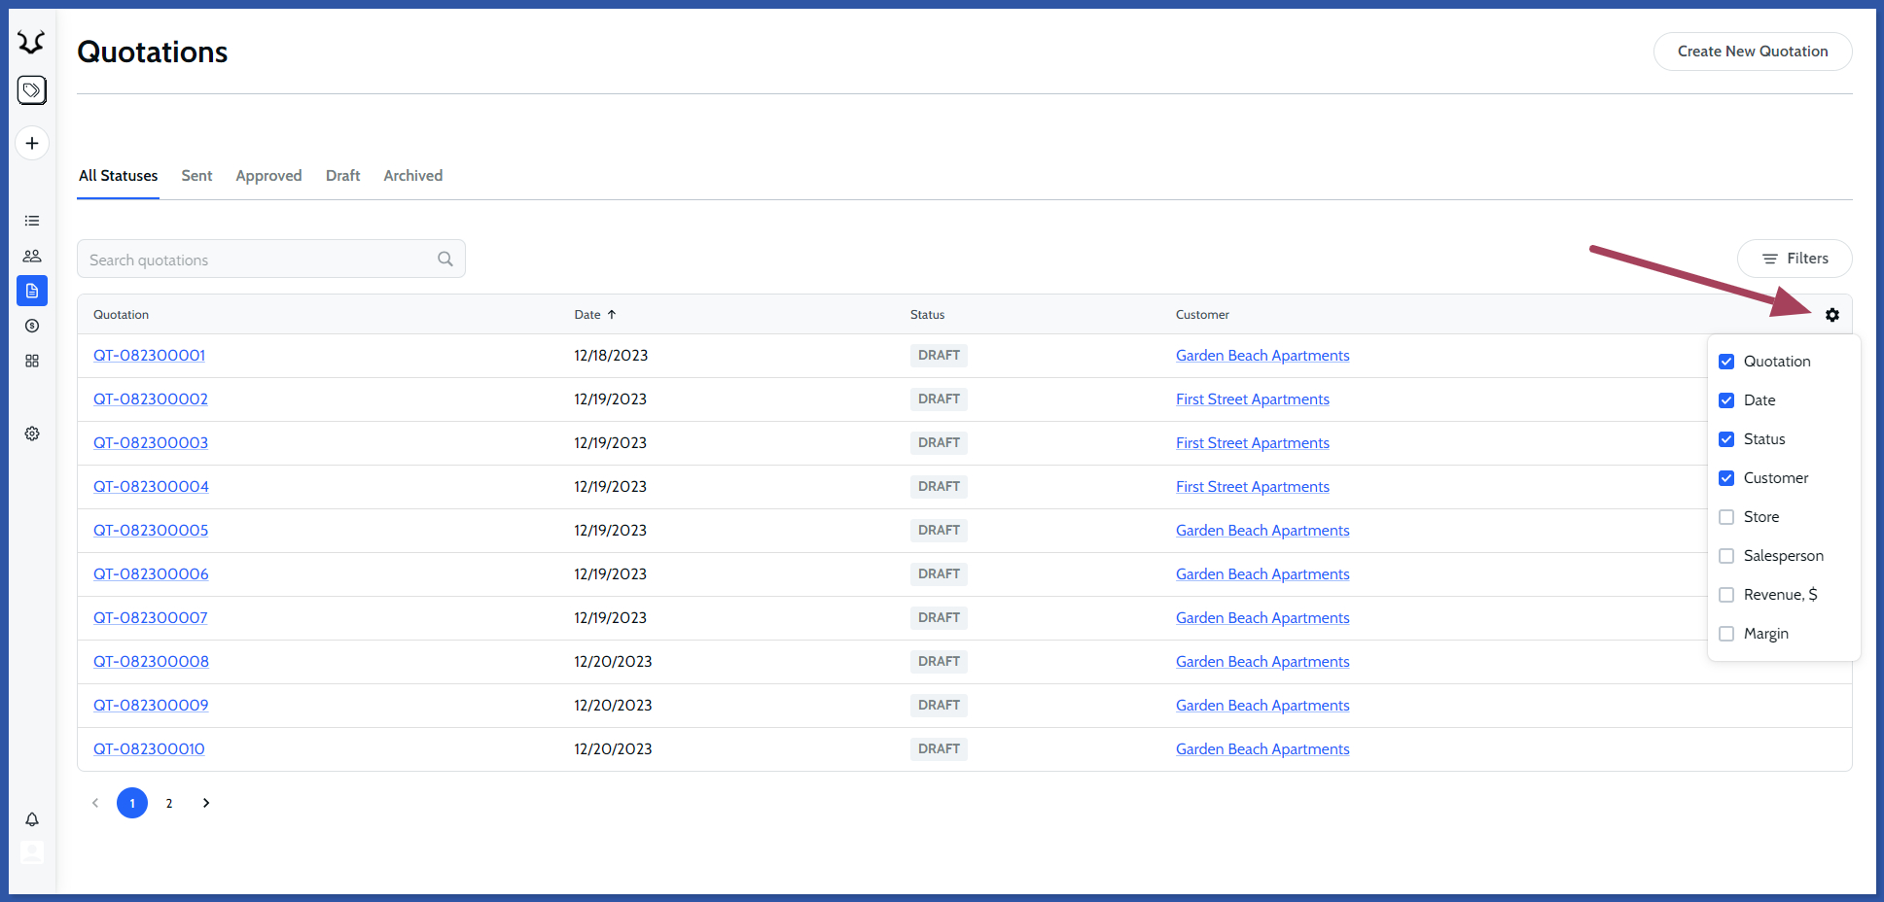Toggle the table column settings gear icon
1884x902 pixels.
(x=1832, y=315)
